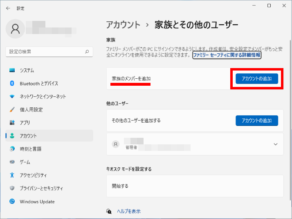
Task: Click the help chat bubble icon
Action: pos(109,211)
